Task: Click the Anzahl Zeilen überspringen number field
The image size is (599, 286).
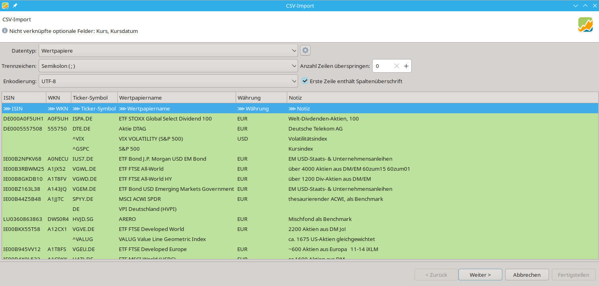Action: tap(383, 66)
